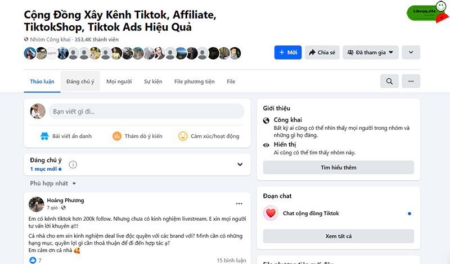This screenshot has height=264, width=450.
Task: Share the group with Chia sẻ
Action: coord(322,52)
